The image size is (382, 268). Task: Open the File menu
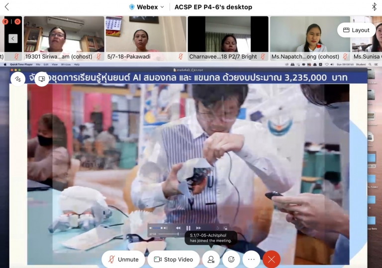tap(38, 65)
